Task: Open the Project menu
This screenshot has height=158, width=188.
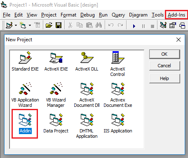Action: [x=49, y=15]
